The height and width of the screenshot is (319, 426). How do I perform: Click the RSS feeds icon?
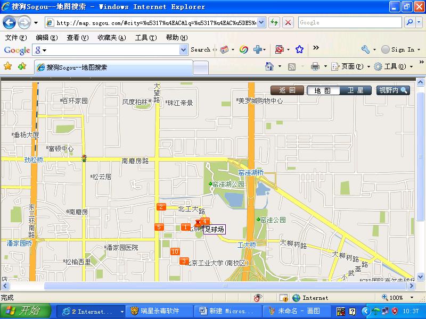pos(291,67)
